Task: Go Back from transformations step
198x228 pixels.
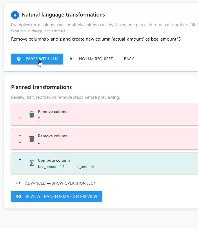Action: pos(129,59)
